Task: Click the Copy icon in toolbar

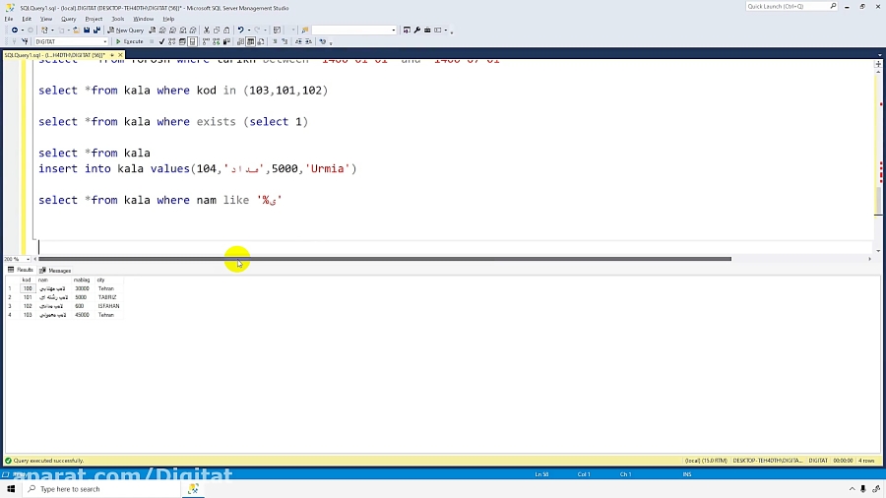Action: click(x=217, y=30)
